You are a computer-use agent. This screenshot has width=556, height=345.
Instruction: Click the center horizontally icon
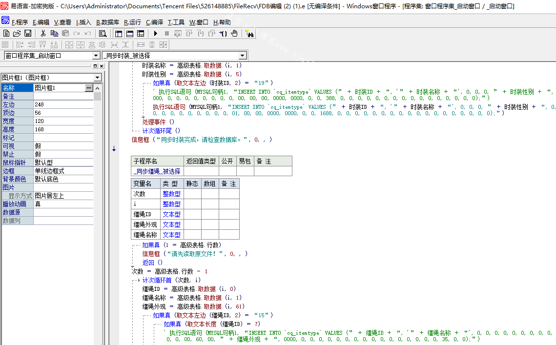click(x=69, y=45)
